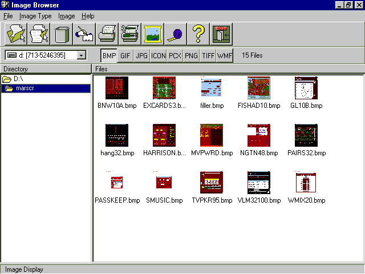
Task: Select the D:\ root folder in tree
Action: coord(18,79)
